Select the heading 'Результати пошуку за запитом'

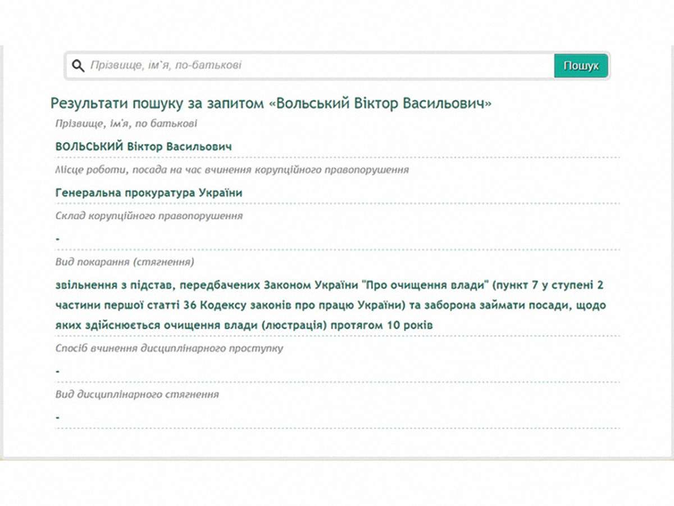[271, 103]
